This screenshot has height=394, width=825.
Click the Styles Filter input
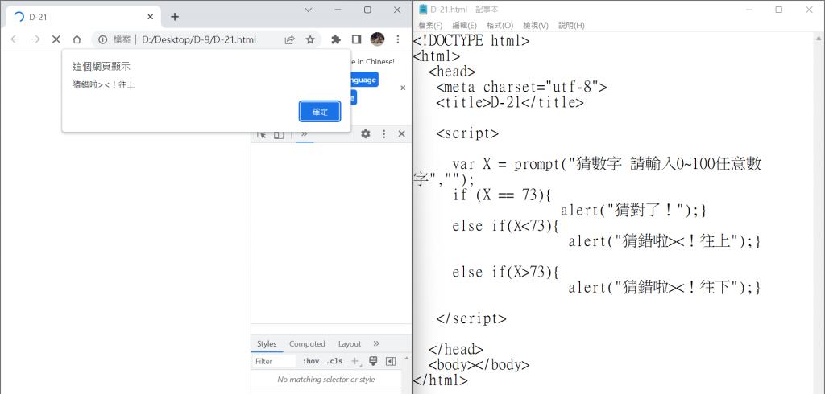point(274,361)
